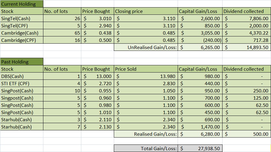Image resolution: width=271 pixels, height=152 pixels.
Task: Click the Past Holding header cell
Action: pos(22,62)
